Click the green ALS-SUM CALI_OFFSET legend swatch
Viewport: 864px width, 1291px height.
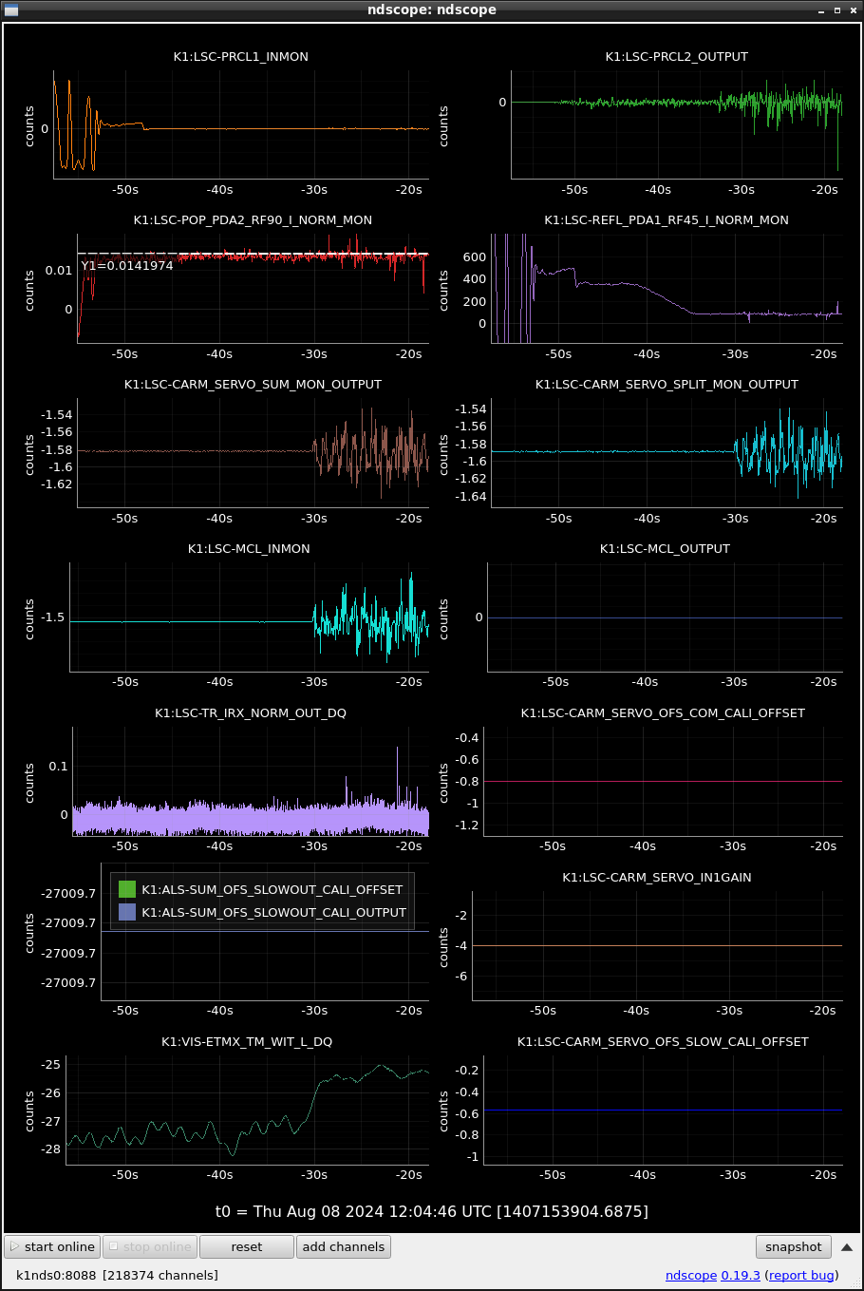click(127, 889)
